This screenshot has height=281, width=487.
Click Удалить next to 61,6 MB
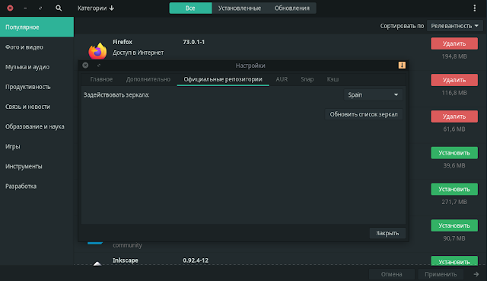(454, 117)
